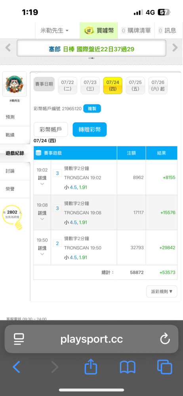
Task: Tap the 米勒先生 cat avatar thumbnail
Action: click(14, 84)
